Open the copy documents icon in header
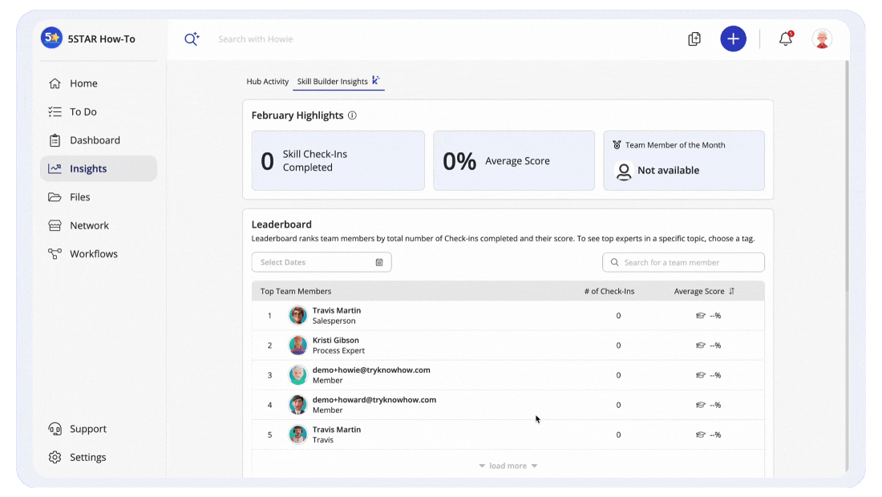The width and height of the screenshot is (882, 497). pyautogui.click(x=694, y=38)
